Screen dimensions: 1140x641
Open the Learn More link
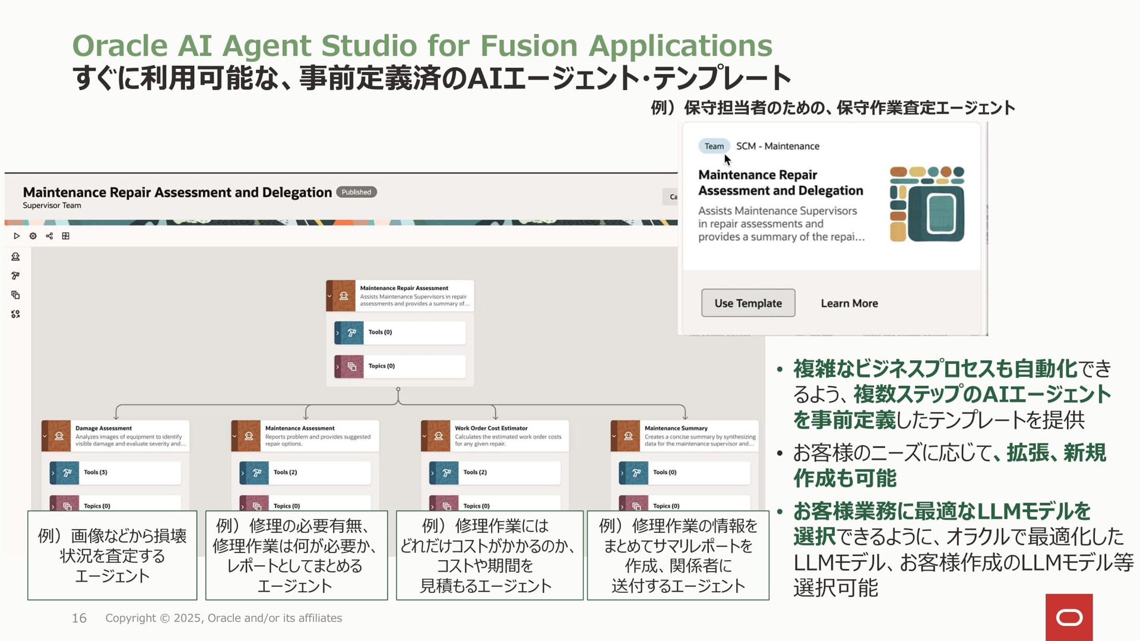pyautogui.click(x=849, y=303)
